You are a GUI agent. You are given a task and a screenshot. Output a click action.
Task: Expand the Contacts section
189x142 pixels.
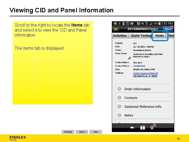(143, 98)
